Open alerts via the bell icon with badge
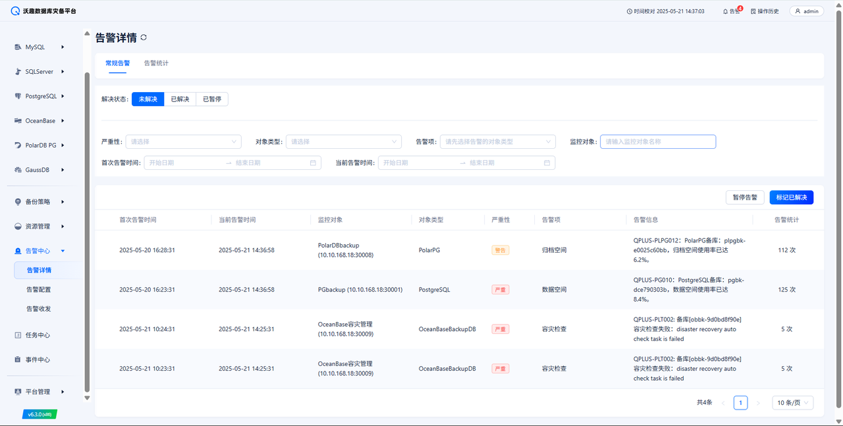Viewport: 843px width, 426px height. pyautogui.click(x=726, y=11)
